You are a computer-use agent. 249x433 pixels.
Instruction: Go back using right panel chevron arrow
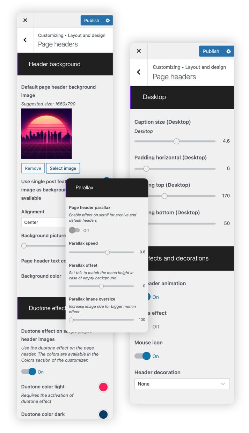[x=139, y=72]
